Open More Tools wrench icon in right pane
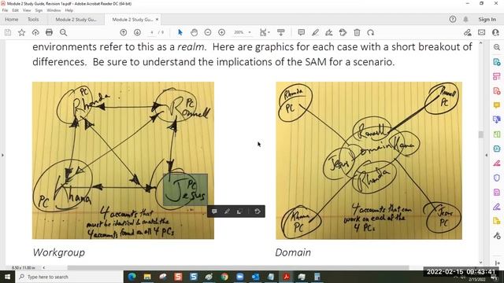This screenshot has width=504, height=283. click(x=497, y=236)
